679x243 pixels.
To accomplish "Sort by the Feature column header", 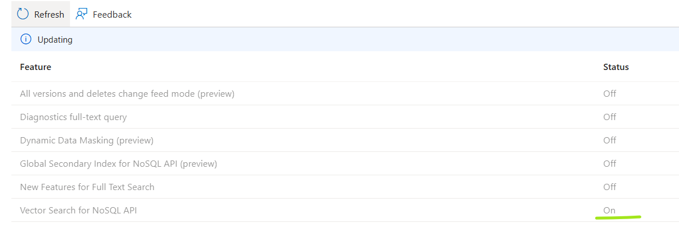I will [35, 67].
